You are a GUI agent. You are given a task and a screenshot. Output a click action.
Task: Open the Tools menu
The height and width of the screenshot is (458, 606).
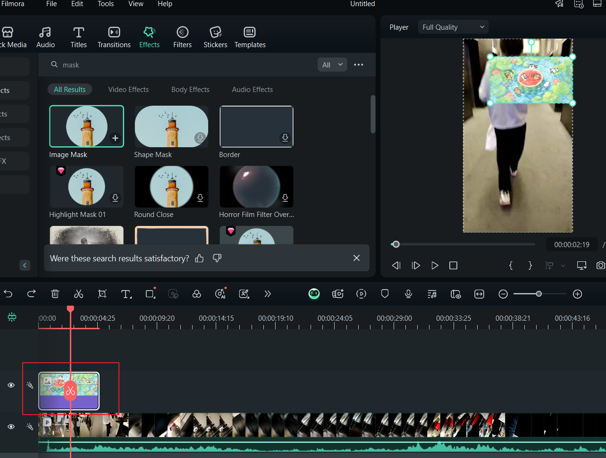106,4
